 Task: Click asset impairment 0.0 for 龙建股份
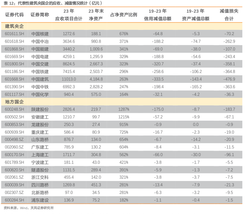(x=196, y=125)
